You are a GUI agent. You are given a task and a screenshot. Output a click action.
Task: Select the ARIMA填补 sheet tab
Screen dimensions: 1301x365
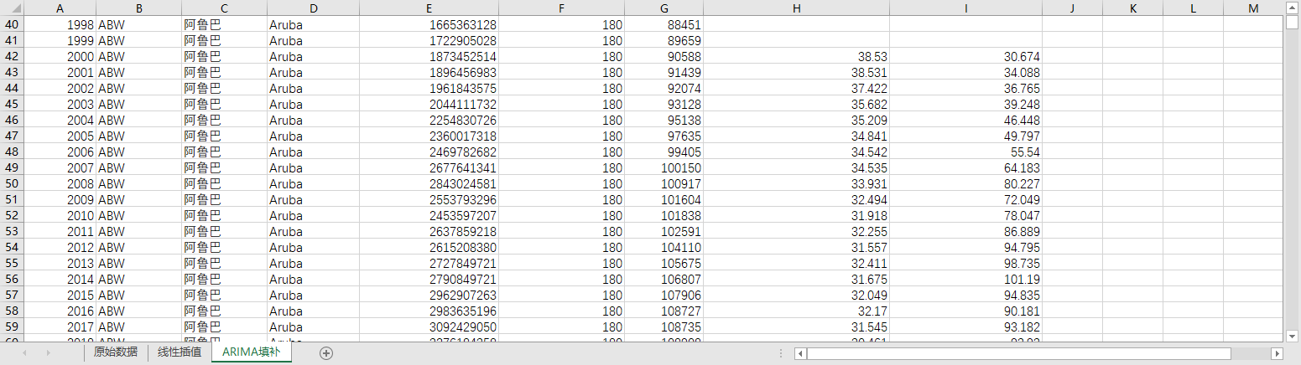pos(252,352)
